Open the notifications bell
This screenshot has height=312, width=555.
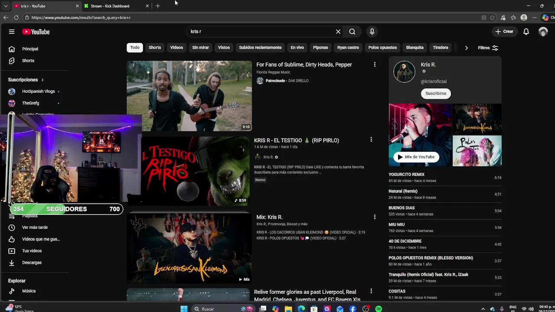(526, 32)
